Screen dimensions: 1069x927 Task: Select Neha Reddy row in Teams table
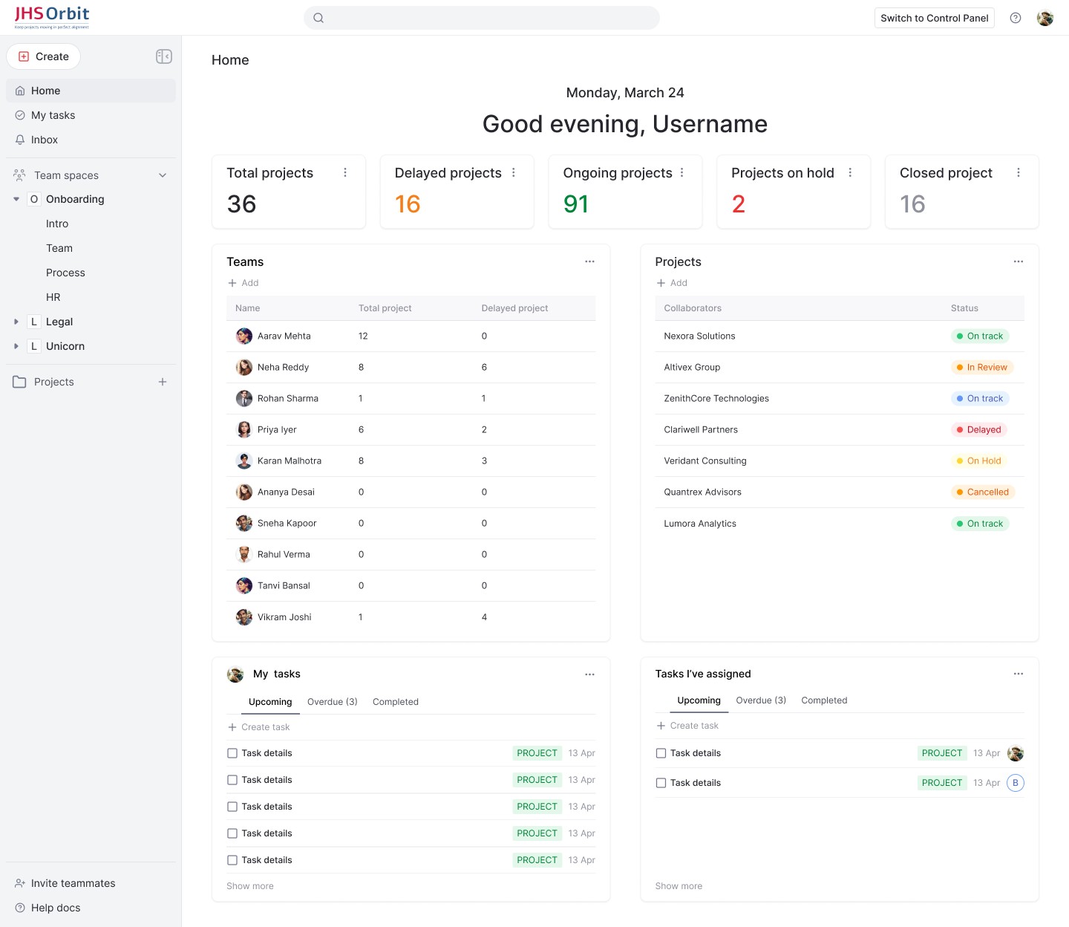411,367
